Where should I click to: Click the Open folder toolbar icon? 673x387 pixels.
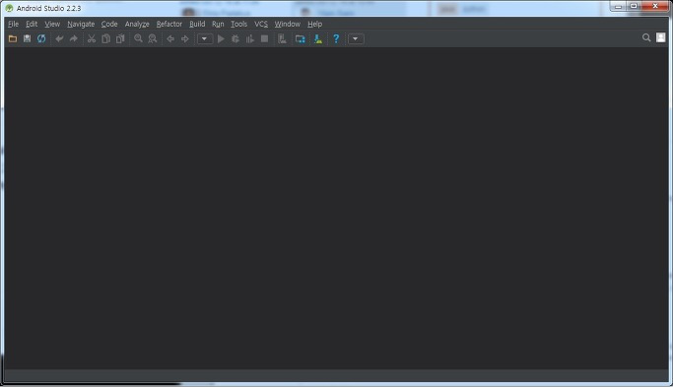click(x=13, y=39)
